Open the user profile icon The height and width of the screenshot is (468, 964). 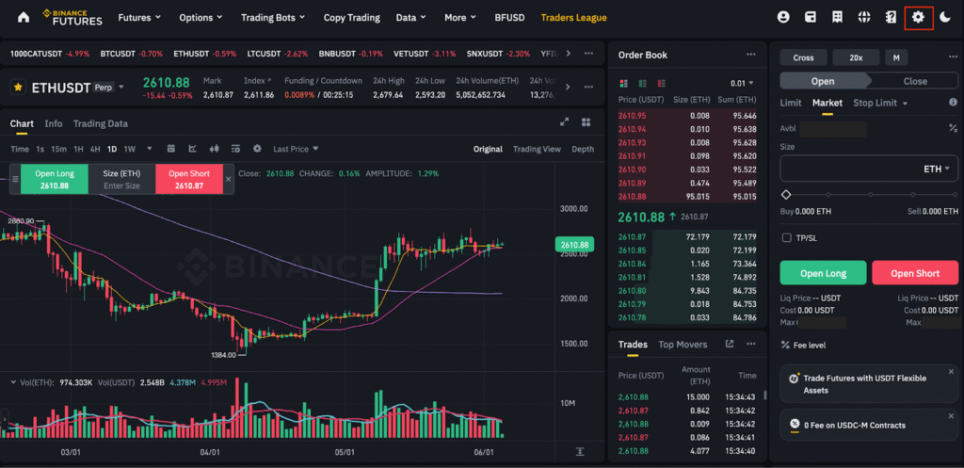[x=783, y=17]
